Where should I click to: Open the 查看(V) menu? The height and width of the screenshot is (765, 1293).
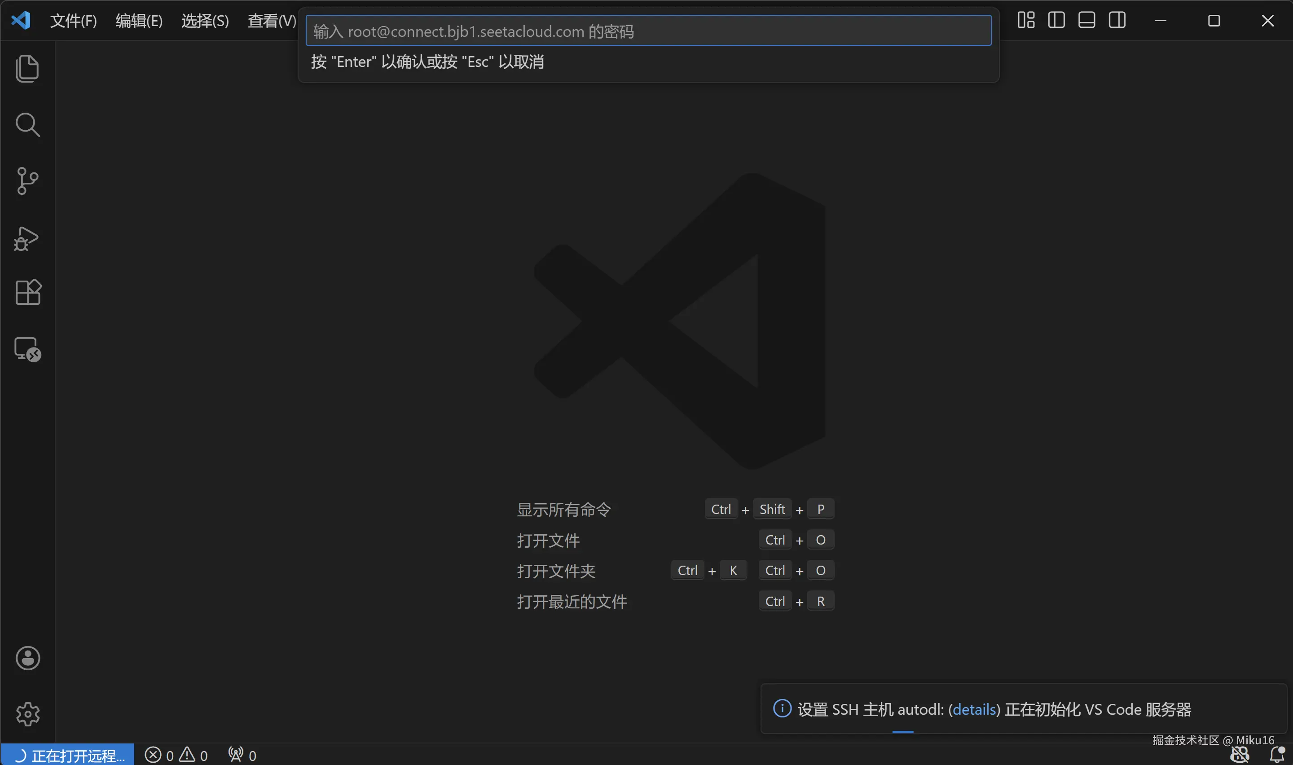pyautogui.click(x=272, y=21)
